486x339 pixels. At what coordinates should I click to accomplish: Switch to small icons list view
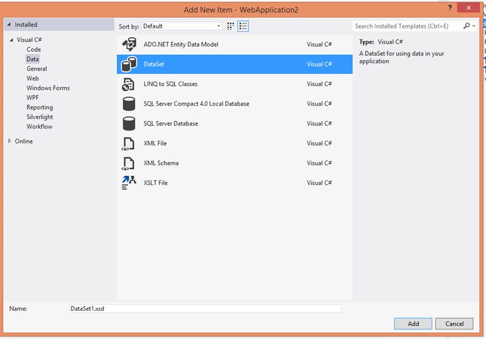tap(243, 26)
